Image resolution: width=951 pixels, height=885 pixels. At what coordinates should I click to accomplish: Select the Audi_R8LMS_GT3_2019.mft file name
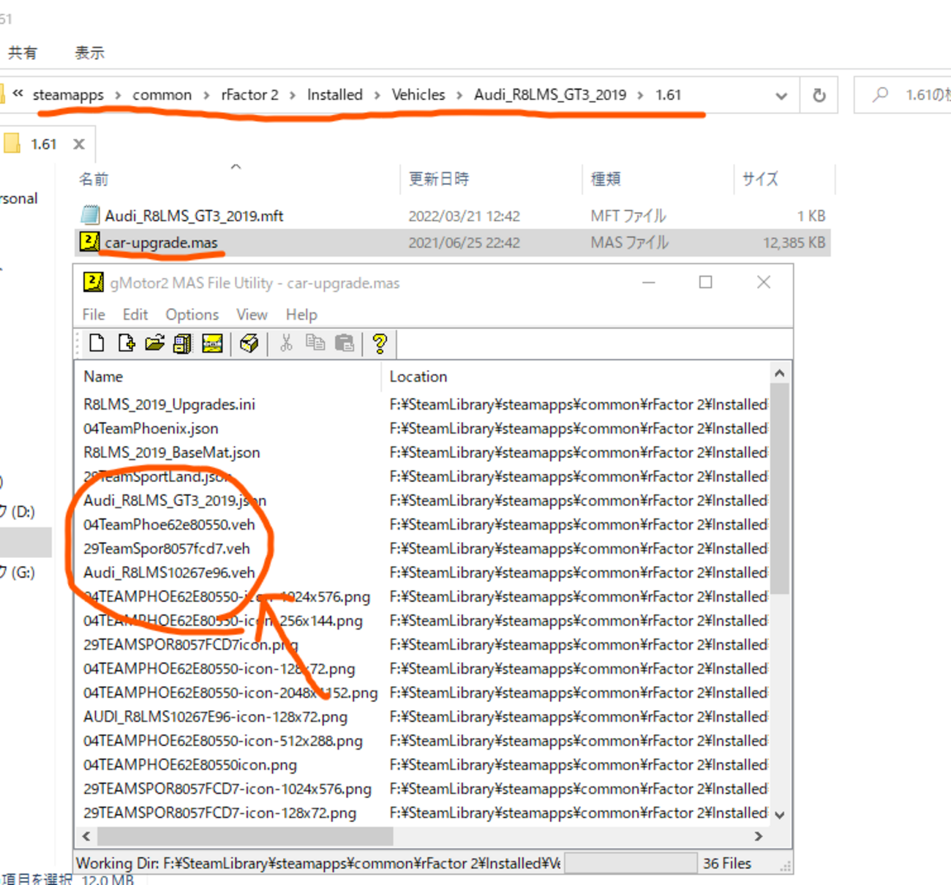(x=194, y=216)
